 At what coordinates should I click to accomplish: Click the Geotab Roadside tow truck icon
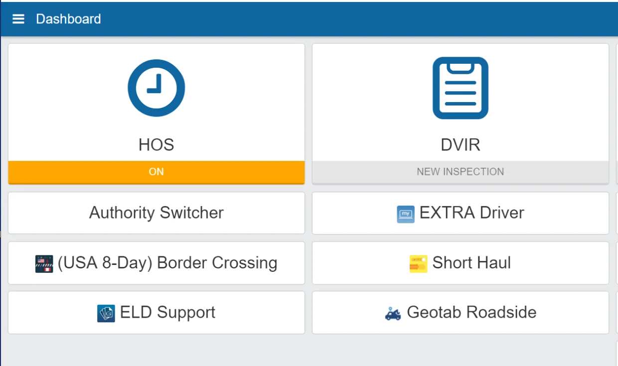(x=393, y=314)
